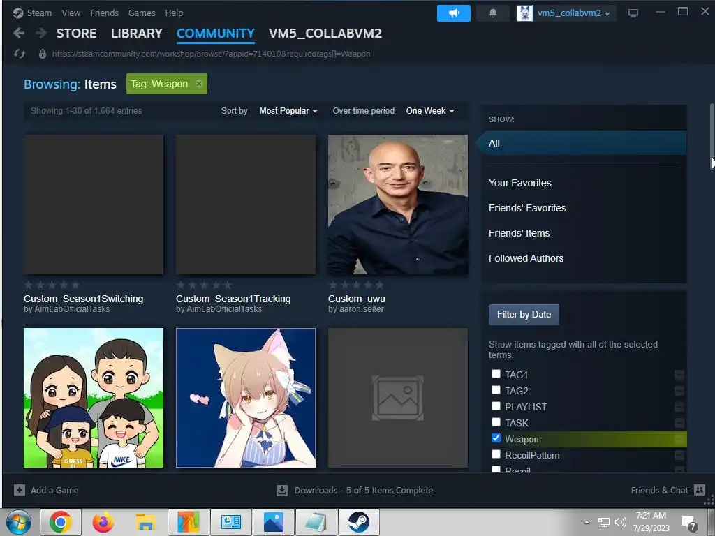Click the Filter by Date button
This screenshot has width=715, height=536.
(x=524, y=315)
